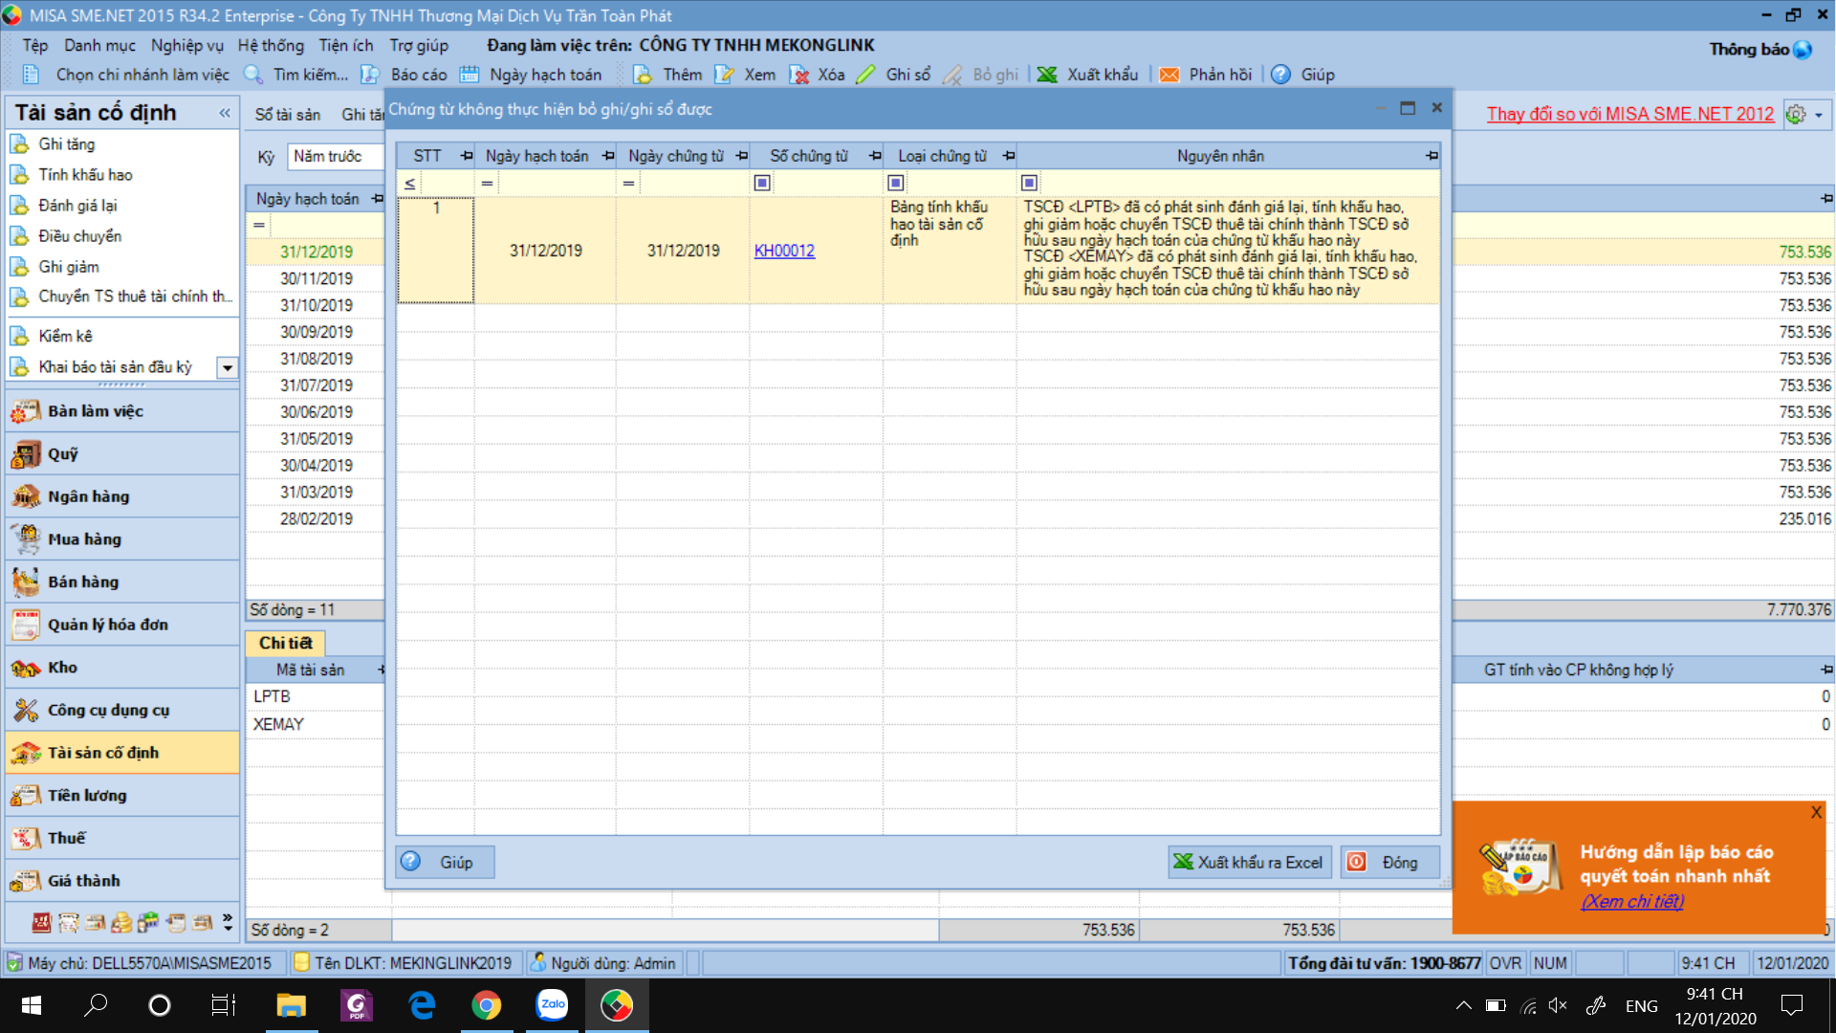This screenshot has height=1033, width=1836.
Task: Open the Tiện ích menu
Action: [x=346, y=46]
